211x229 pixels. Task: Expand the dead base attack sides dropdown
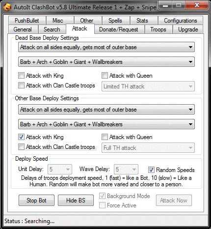[106, 47]
